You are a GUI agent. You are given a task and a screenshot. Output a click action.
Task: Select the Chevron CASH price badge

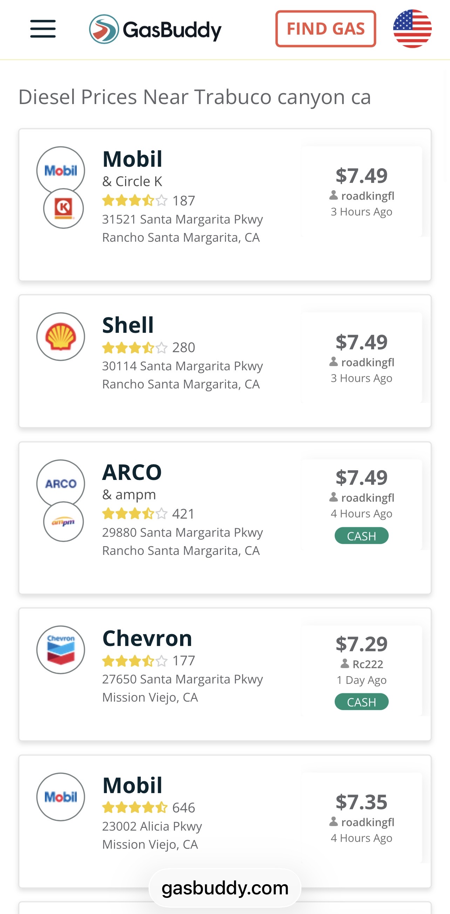(x=361, y=702)
